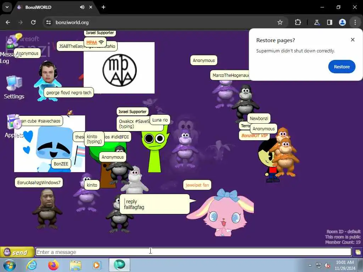363x272 pixels.
Task: Toggle the browser side panel
Action: (x=329, y=22)
